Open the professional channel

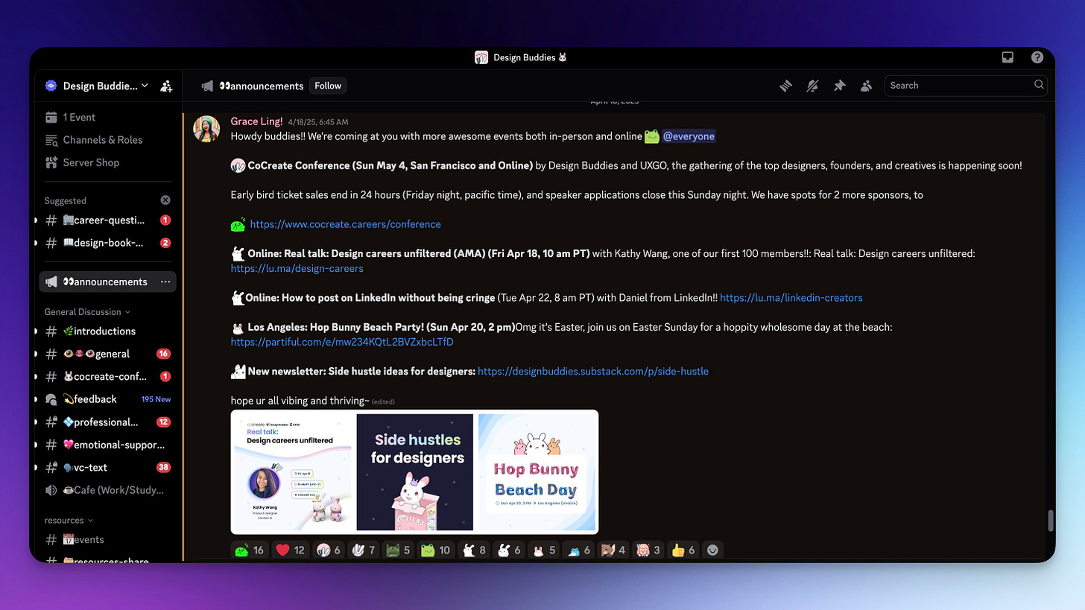(x=108, y=422)
